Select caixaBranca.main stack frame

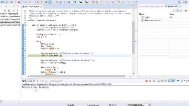(10, 22)
